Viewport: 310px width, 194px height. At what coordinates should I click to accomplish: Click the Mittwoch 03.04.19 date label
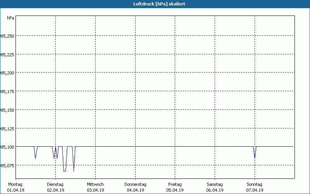[x=95, y=187]
